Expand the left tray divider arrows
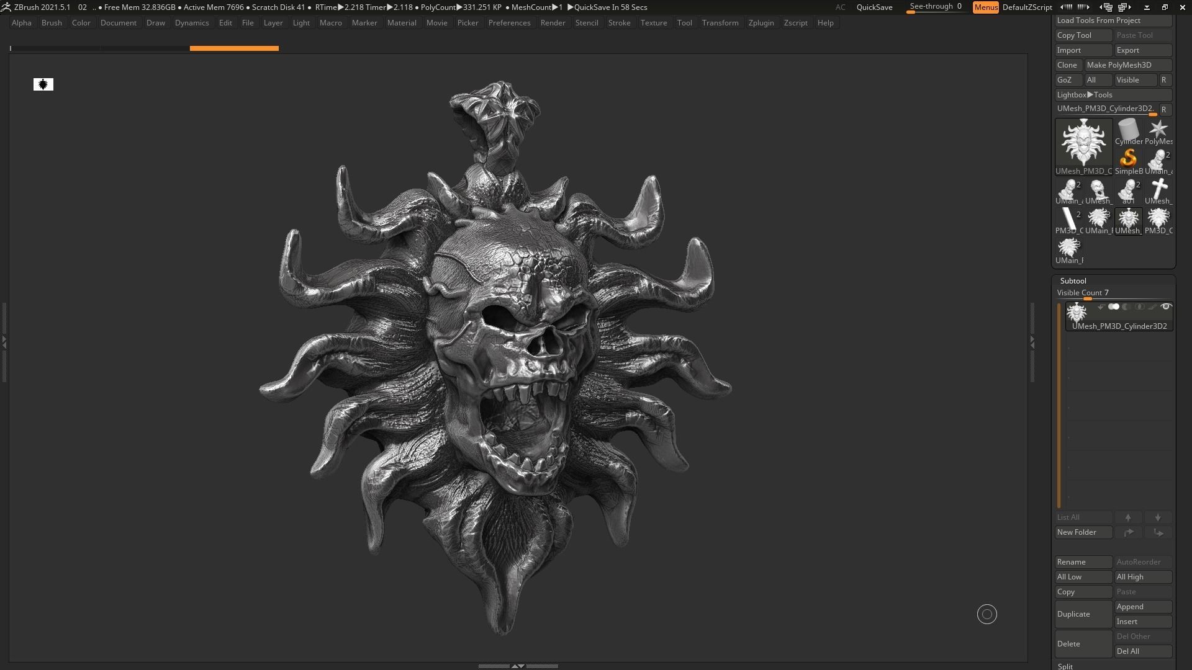Viewport: 1192px width, 670px height. pos(4,342)
